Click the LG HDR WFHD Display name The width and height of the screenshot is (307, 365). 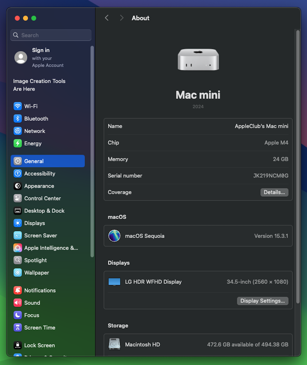click(153, 282)
